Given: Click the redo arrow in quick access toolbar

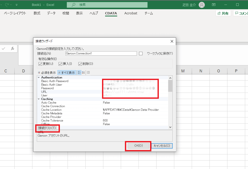Looking at the screenshot, I should [7, 5].
